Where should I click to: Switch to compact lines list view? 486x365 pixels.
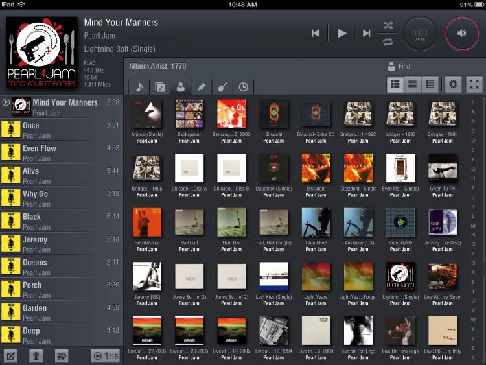click(x=412, y=84)
